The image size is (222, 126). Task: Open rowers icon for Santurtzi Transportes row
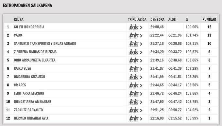pyautogui.click(x=134, y=44)
